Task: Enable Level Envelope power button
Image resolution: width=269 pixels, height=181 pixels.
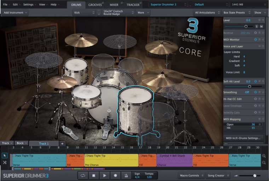Action: tap(256, 106)
